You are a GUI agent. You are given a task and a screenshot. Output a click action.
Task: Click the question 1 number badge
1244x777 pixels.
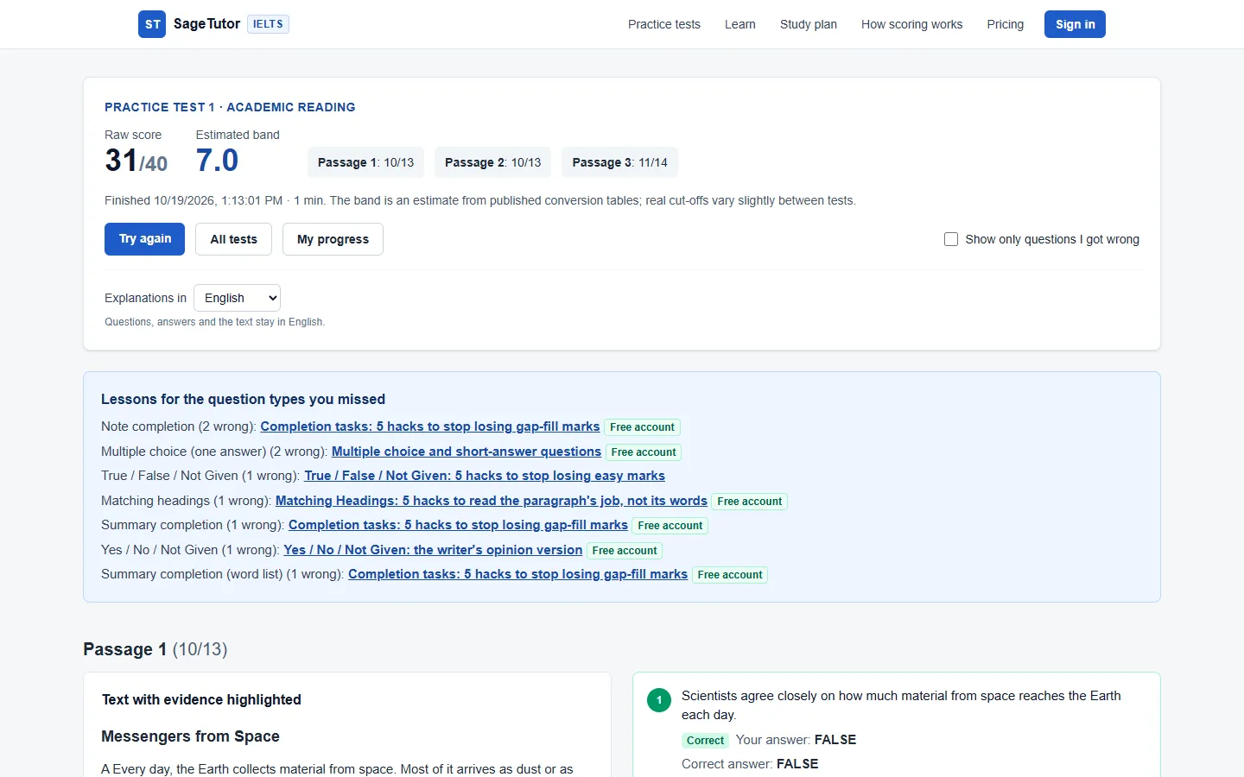pyautogui.click(x=659, y=700)
